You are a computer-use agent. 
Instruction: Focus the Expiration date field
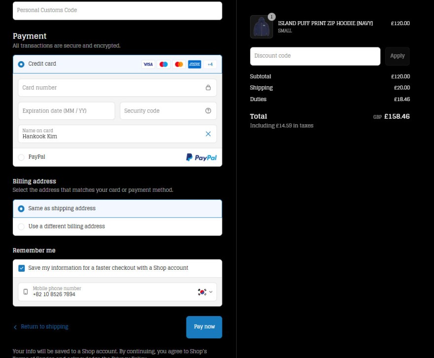[x=67, y=110]
